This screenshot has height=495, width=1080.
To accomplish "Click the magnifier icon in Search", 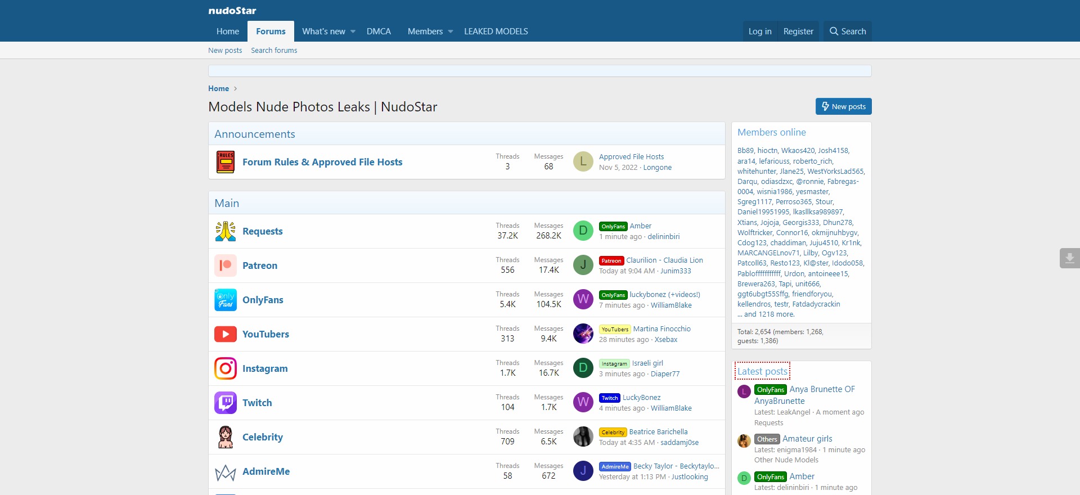I will [x=834, y=31].
